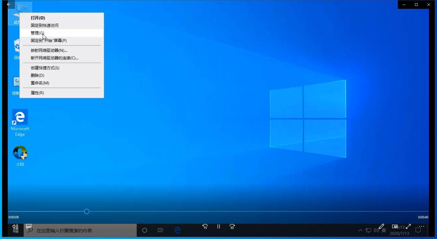The image size is (437, 239).
Task: Open 属性(R) from the context menu
Action: (x=62, y=93)
